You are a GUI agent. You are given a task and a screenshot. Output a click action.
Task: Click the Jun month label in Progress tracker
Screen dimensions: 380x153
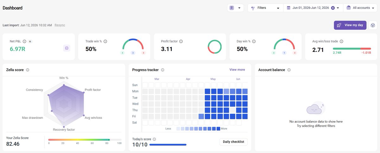tap(238, 79)
